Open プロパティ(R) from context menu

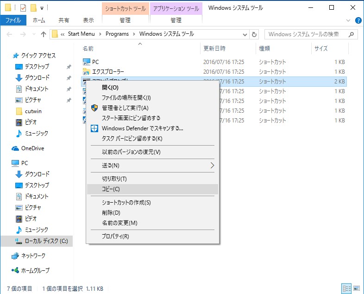[152, 236]
